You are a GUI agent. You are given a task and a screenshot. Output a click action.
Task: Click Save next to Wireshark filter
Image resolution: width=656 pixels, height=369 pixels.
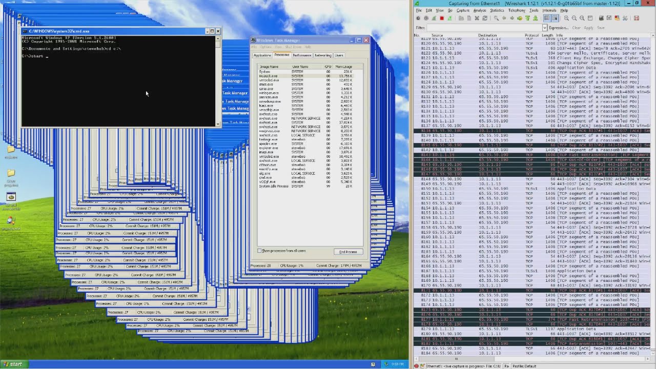(601, 28)
